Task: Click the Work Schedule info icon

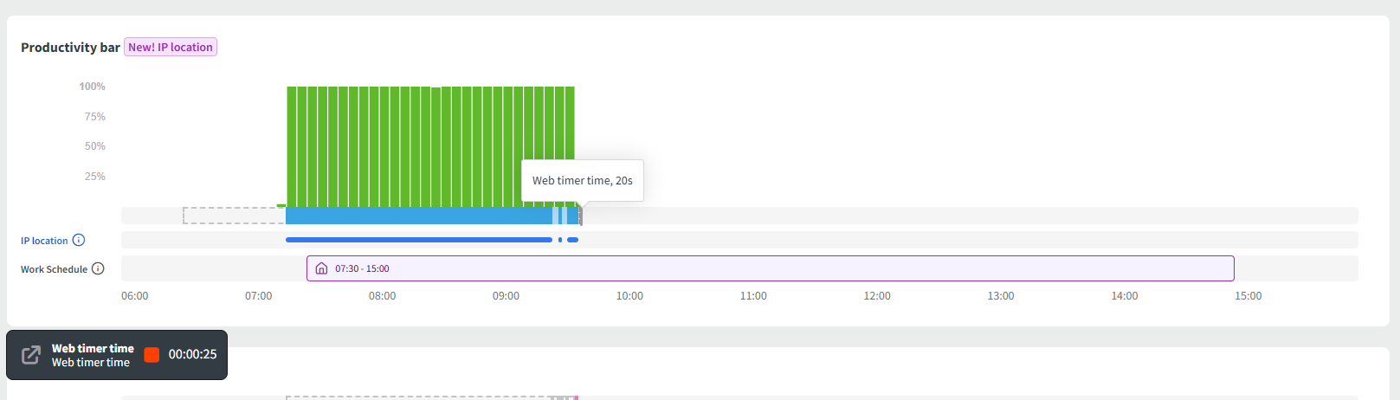Action: tap(98, 268)
